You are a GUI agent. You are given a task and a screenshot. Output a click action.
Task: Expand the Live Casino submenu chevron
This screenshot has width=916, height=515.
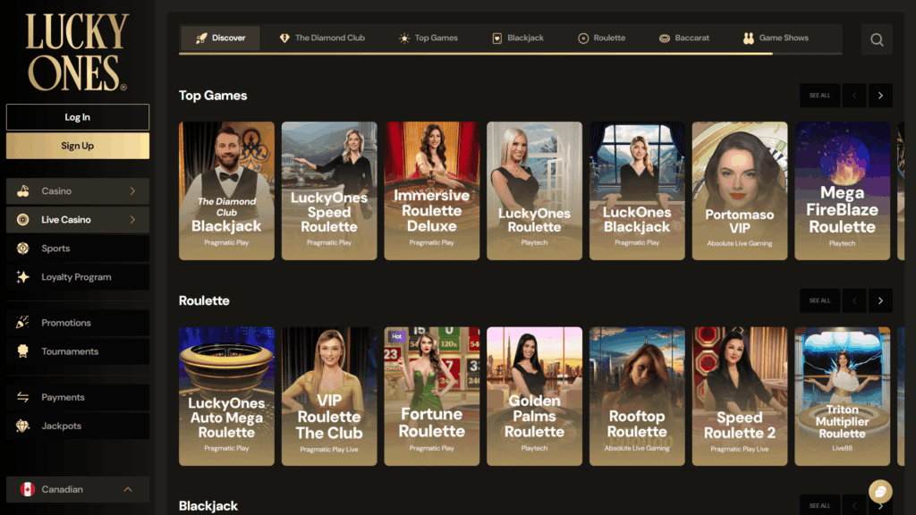tap(132, 220)
